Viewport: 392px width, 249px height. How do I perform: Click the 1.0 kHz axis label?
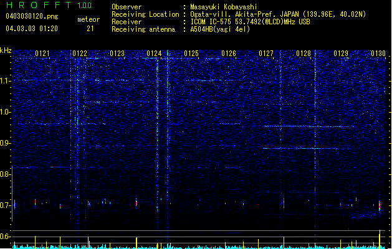[x=5, y=112]
